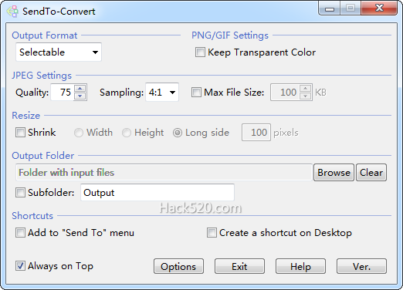Decrease JPEG Quality with the down arrow
403x290 pixels.
(x=80, y=96)
